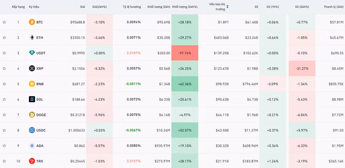
Task: Click the ETH market cap $403.06B
Action: (x=221, y=38)
